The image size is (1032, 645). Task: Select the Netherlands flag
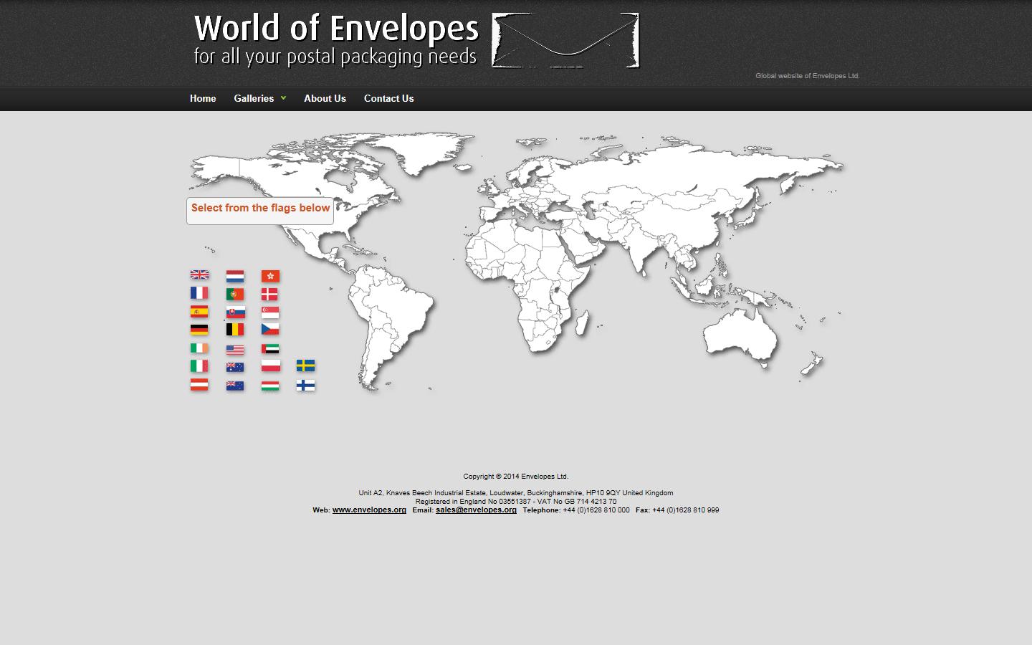pyautogui.click(x=235, y=276)
